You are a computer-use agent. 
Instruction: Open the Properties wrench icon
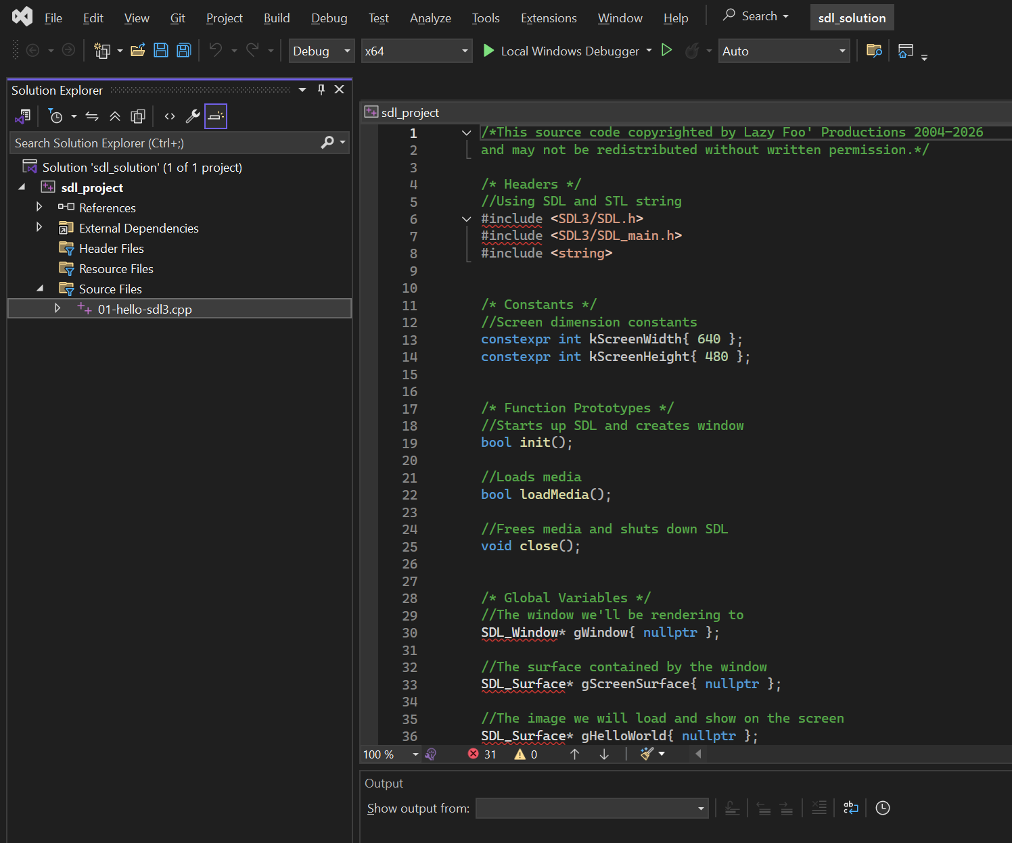click(193, 116)
